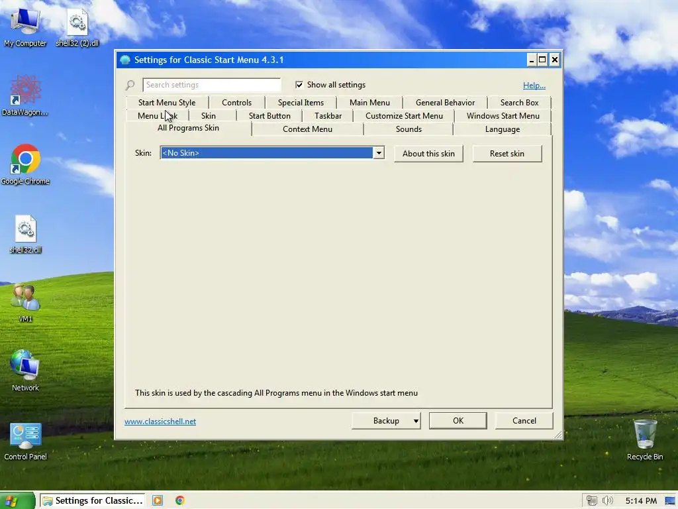Screen dimensions: 678x509
Task: Go to Customize Start Menu tab
Action: (x=404, y=116)
